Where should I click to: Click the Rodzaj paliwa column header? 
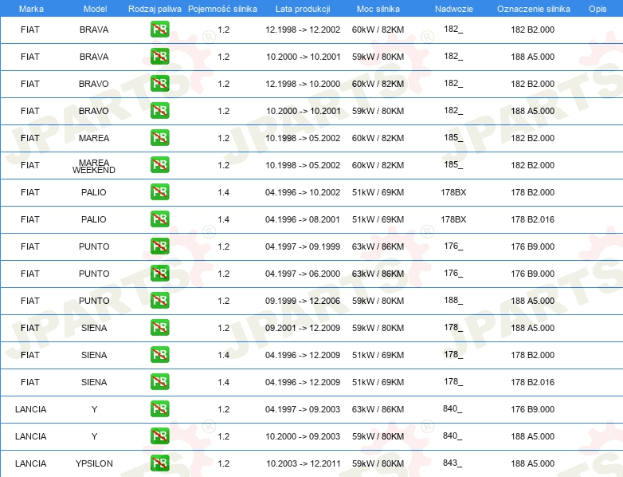point(155,9)
